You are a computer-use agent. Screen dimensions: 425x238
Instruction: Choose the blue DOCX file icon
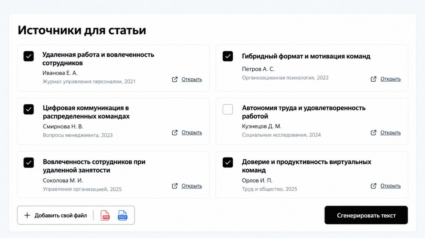tap(123, 215)
